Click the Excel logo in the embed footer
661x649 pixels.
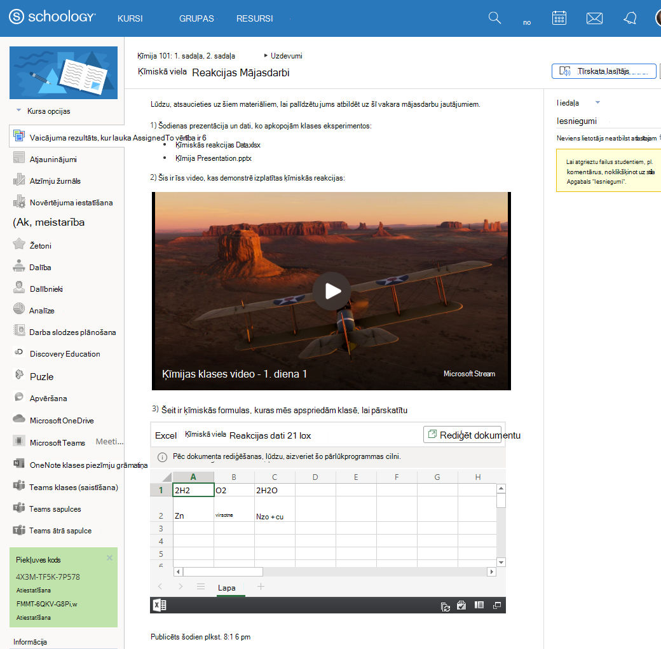tap(160, 606)
